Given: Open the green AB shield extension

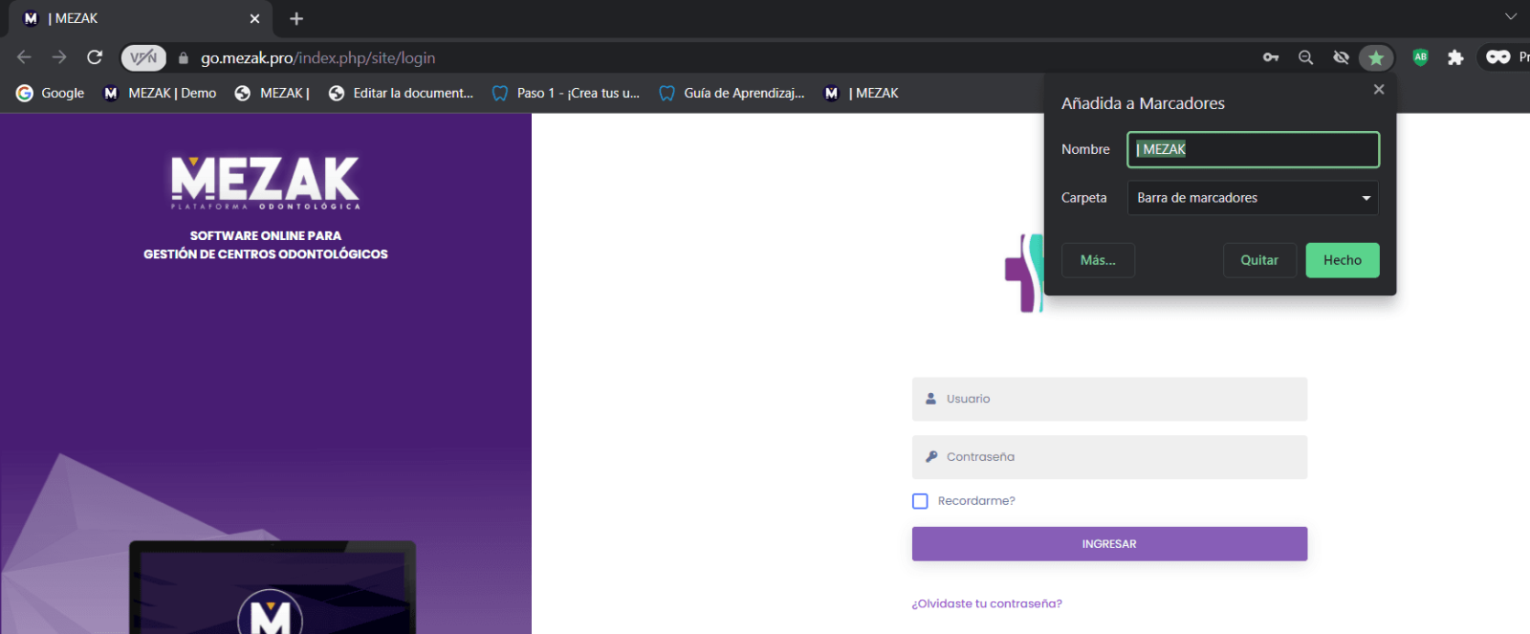Looking at the screenshot, I should point(1420,57).
